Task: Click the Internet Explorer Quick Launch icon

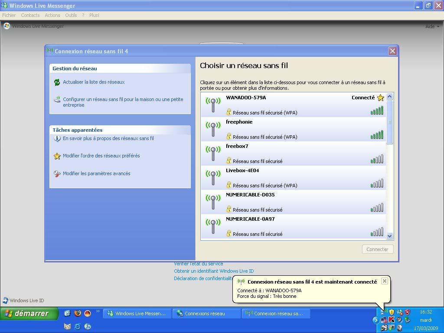Action: 78,326
